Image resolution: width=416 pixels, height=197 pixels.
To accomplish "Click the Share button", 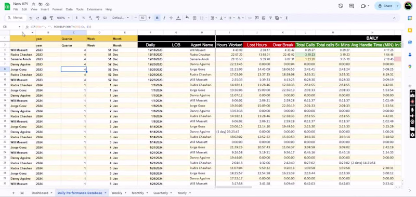I will tap(385, 6).
